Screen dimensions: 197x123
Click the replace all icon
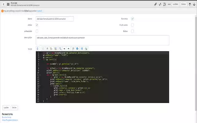tap(55, 49)
